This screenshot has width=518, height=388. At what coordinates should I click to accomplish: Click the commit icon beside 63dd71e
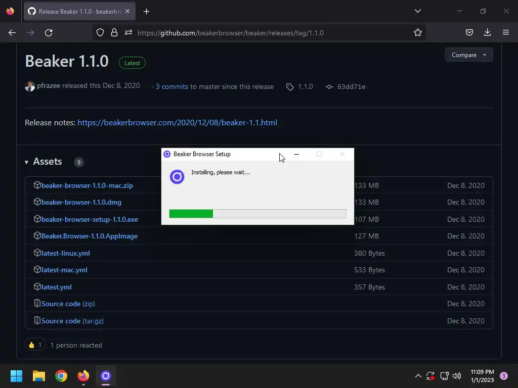(329, 87)
